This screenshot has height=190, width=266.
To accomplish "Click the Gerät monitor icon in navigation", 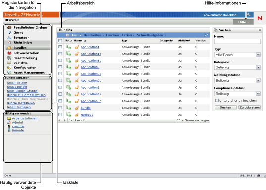I will click(9, 32).
